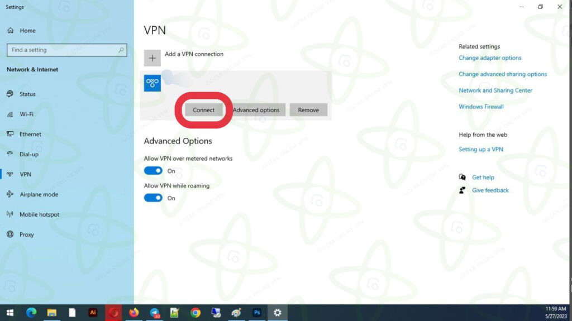Open Mobile hotspot settings
Viewport: 572px width, 321px height.
coord(39,215)
